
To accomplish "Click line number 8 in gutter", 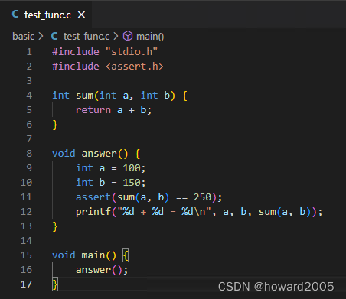I will (29, 154).
